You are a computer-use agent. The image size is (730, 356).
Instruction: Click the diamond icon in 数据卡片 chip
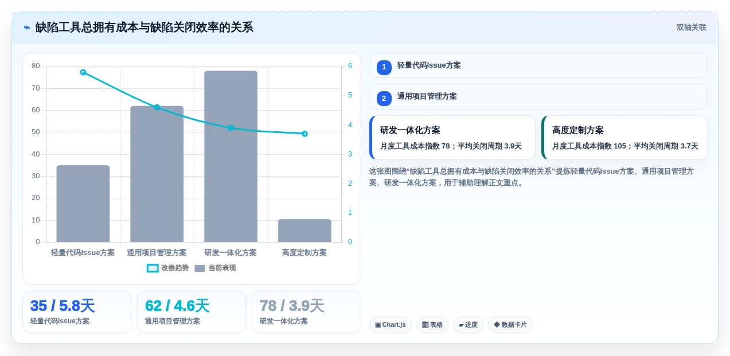497,324
